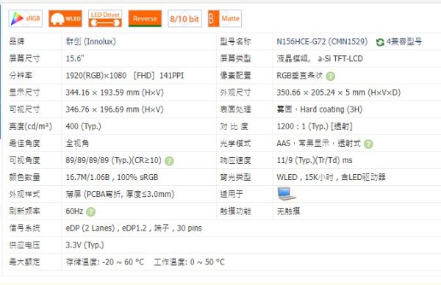The height and width of the screenshot is (285, 441).
Task: Click display area 344.16 × 193.59 mm
Action: 115,93
